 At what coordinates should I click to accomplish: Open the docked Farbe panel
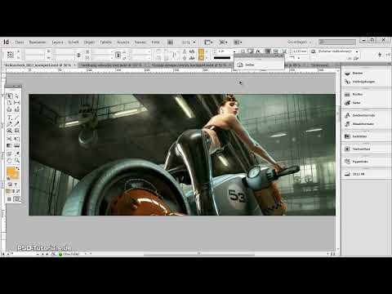[357, 103]
